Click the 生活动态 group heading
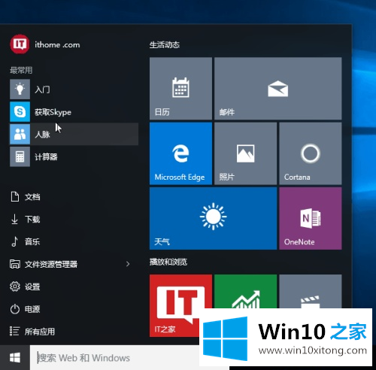Image resolution: width=376 pixels, height=370 pixels. pos(165,45)
